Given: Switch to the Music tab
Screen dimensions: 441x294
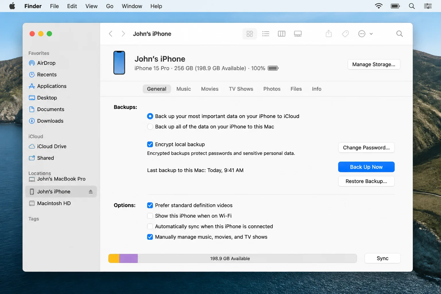Looking at the screenshot, I should pos(183,89).
